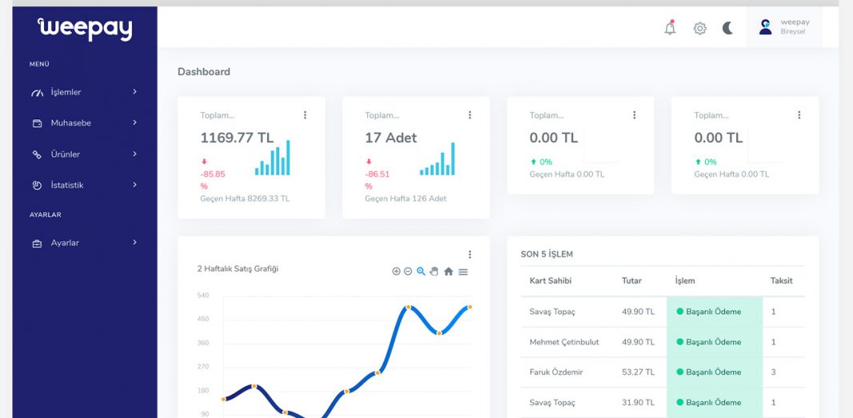Viewport: 853px width, 418px height.
Task: Click the İstatistik pie chart icon
Action: point(37,186)
